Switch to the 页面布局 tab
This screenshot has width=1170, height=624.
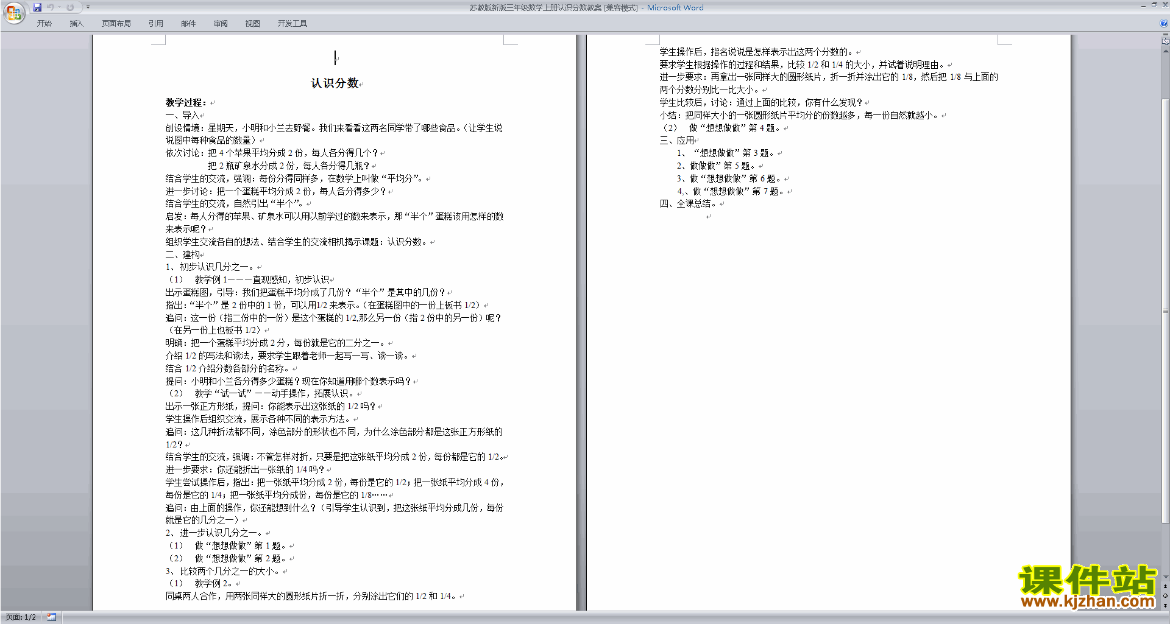[116, 23]
